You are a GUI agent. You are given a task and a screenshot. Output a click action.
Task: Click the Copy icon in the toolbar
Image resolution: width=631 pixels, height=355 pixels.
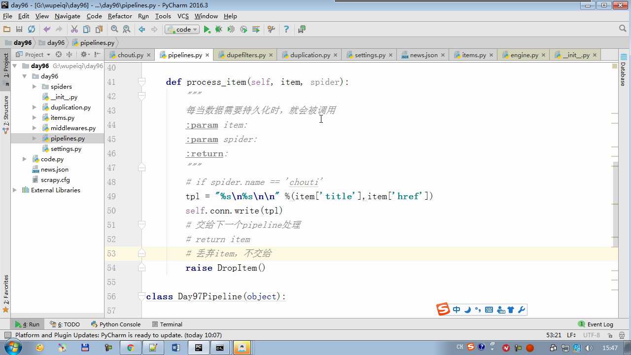[87, 30]
